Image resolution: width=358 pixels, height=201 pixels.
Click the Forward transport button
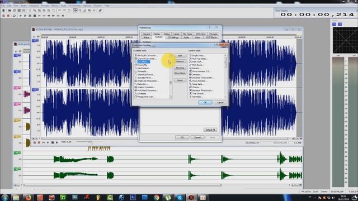click(x=54, y=16)
